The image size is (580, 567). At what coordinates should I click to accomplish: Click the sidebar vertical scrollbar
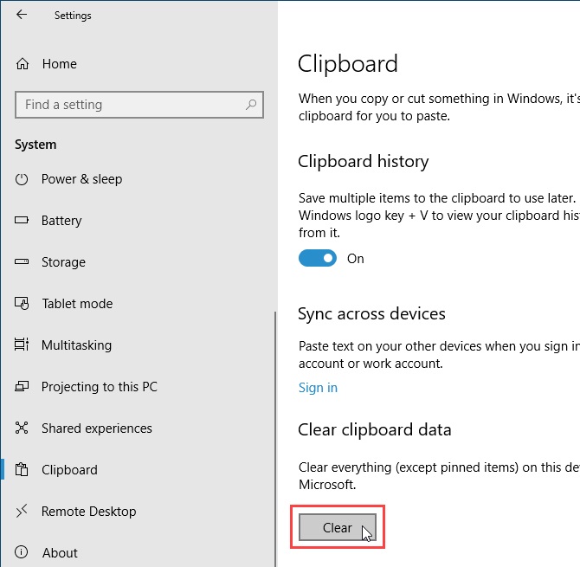pos(275,438)
